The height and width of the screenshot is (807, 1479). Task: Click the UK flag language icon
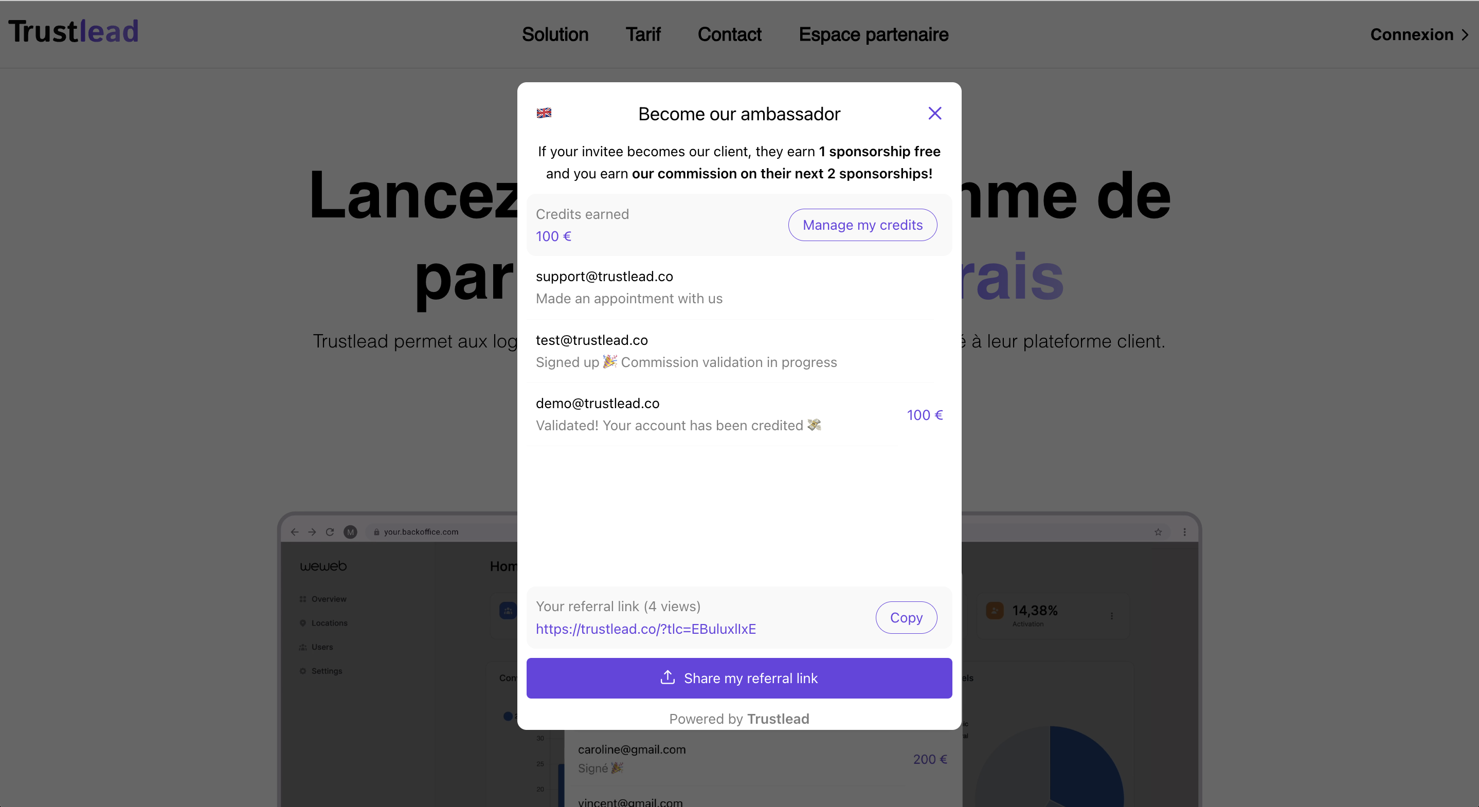(x=545, y=112)
